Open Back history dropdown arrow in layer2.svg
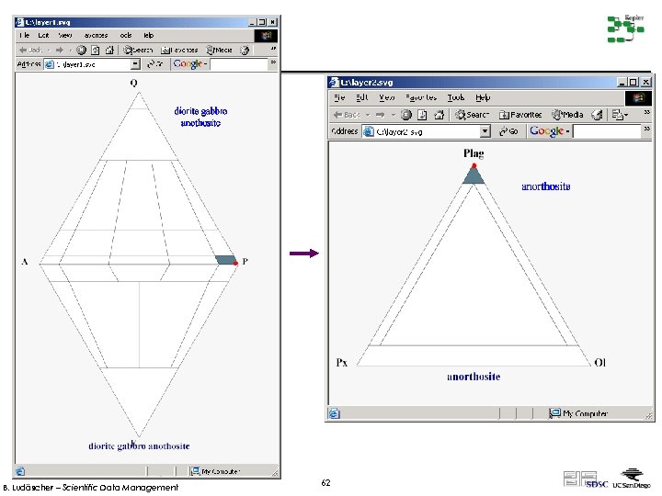This screenshot has height=496, width=662. coord(368,115)
